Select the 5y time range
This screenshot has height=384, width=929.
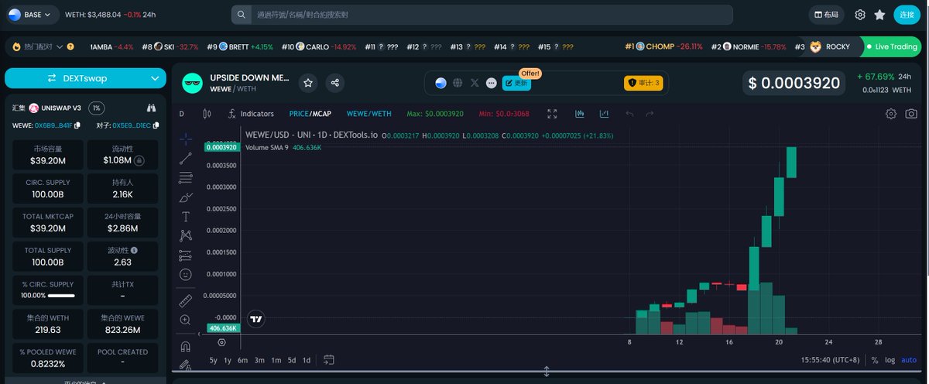pyautogui.click(x=214, y=360)
